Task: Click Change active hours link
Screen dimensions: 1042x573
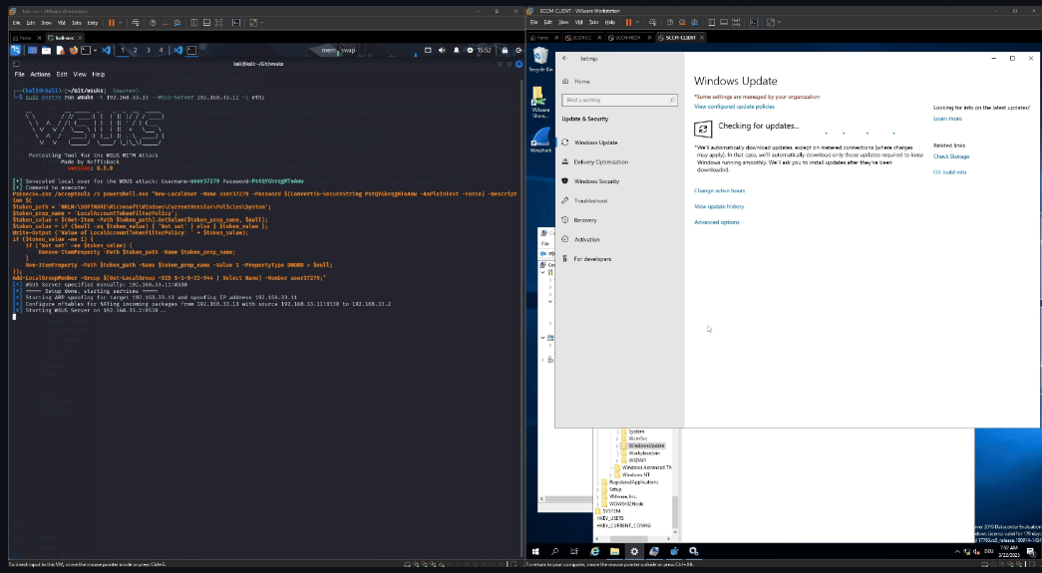Action: tap(719, 190)
